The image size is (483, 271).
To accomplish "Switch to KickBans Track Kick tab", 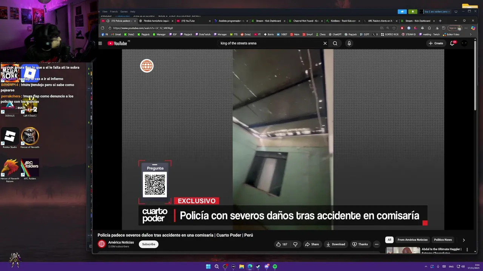I will tap(343, 21).
